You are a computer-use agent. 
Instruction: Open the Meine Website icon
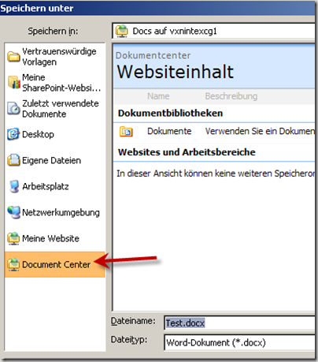13,238
